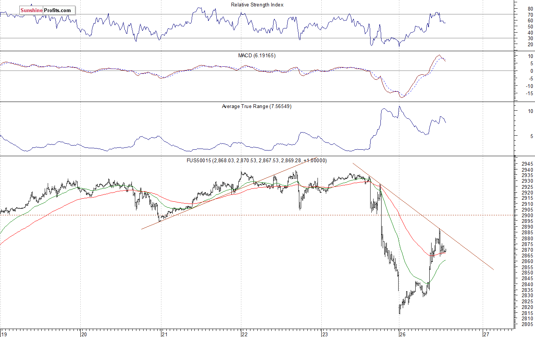Click the ATR 5 scale label
535x337 pixels.
click(532, 136)
